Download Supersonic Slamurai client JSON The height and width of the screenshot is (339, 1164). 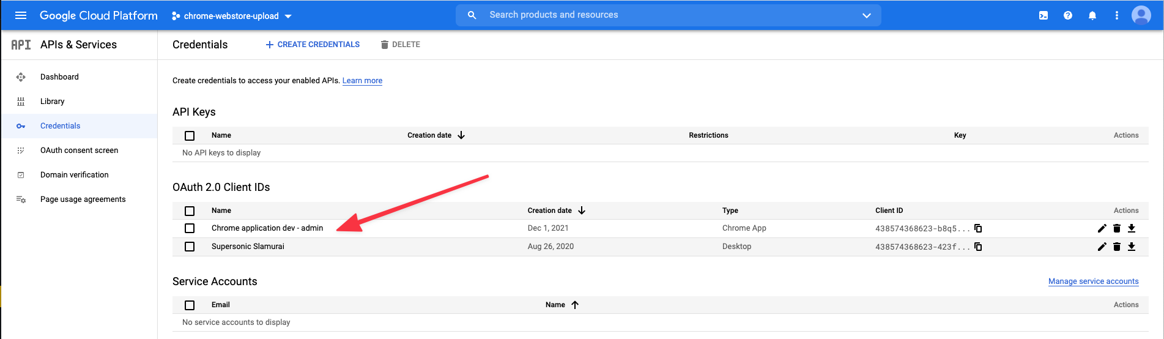click(1132, 247)
